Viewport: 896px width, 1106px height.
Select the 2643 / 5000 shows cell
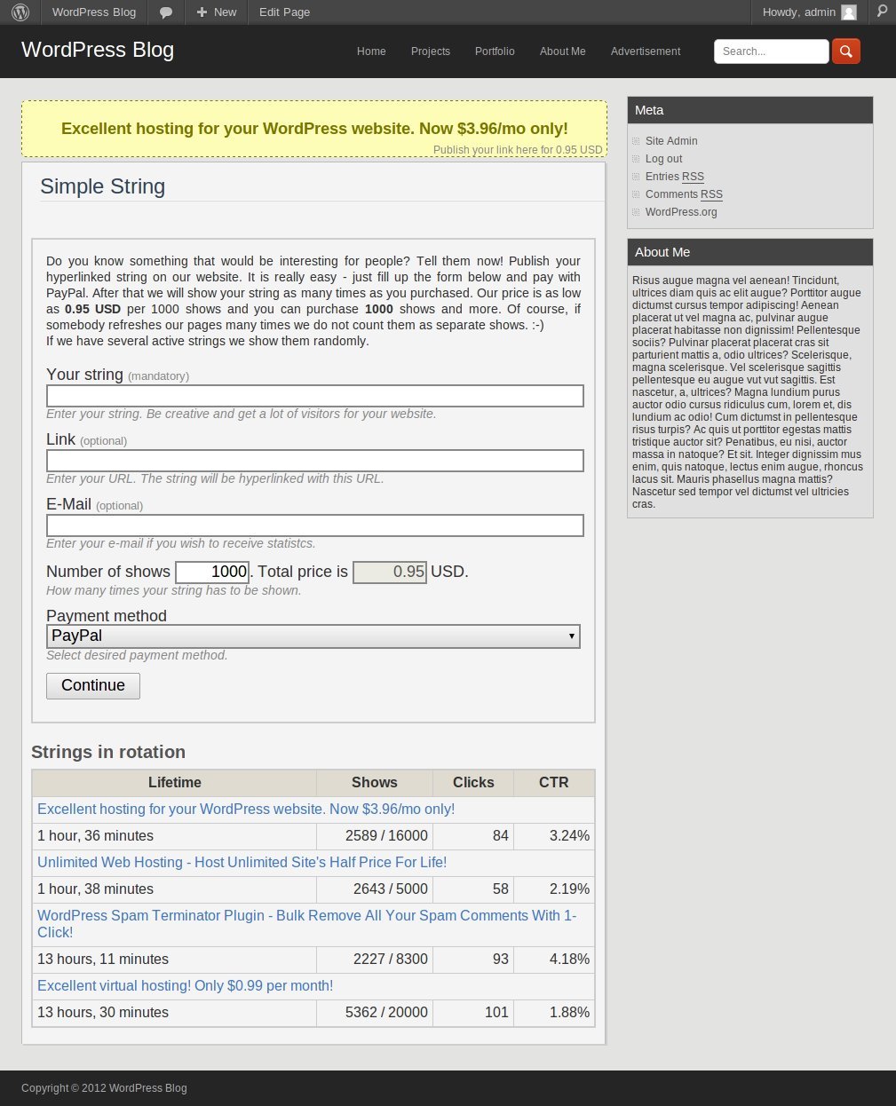[x=375, y=889]
